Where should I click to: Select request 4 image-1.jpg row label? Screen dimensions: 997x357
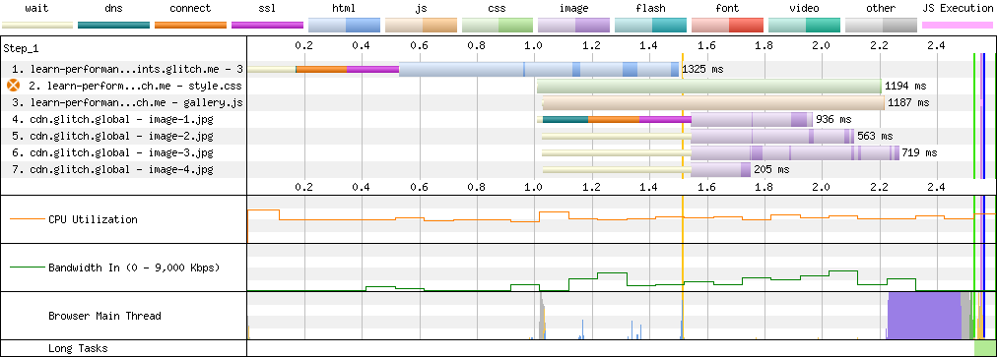pos(112,119)
